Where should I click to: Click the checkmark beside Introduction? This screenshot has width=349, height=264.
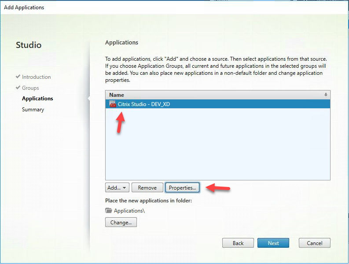point(18,77)
